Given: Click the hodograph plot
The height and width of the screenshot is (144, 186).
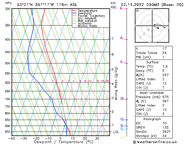Looking at the screenshot, I should (152, 25).
